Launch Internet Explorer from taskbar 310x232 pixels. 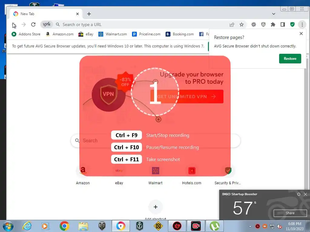[x=27, y=226]
